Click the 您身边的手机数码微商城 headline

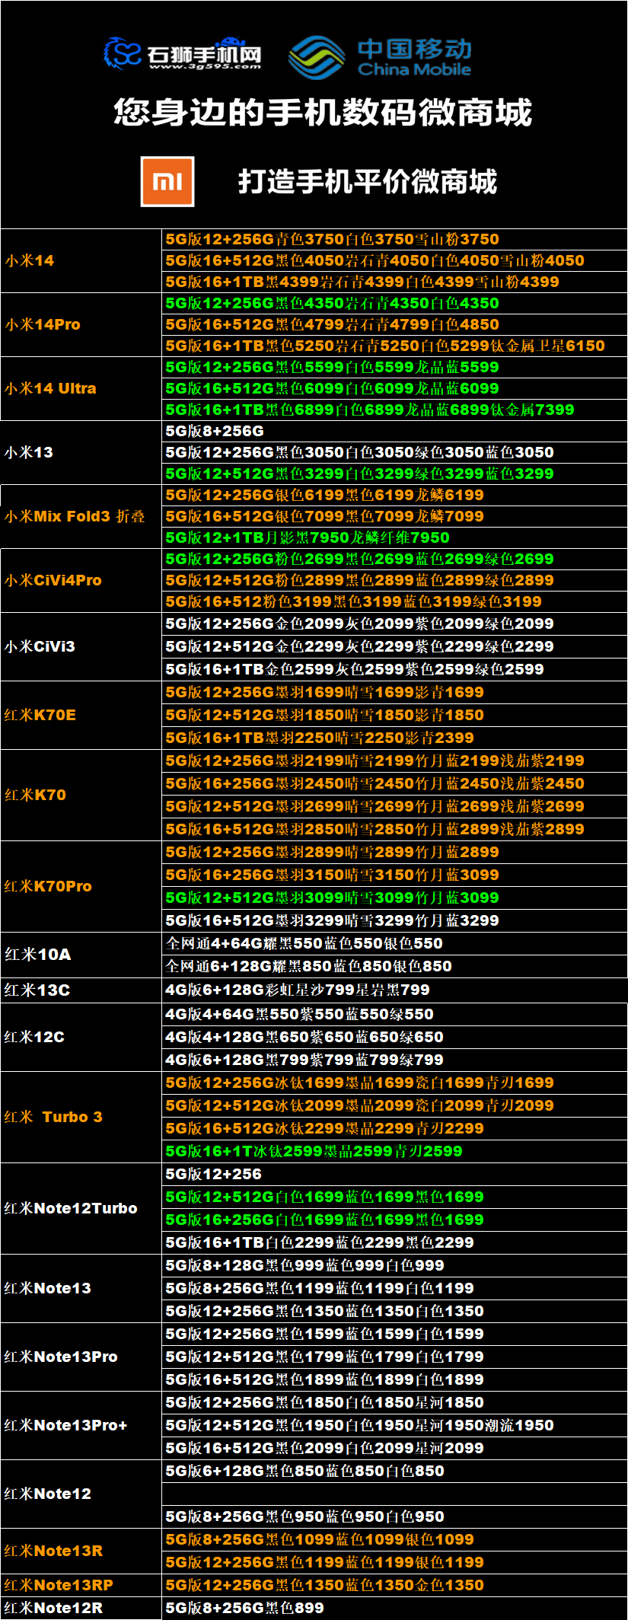point(323,113)
